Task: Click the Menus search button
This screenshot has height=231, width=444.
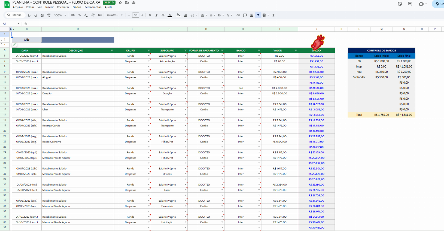Action: point(14,15)
